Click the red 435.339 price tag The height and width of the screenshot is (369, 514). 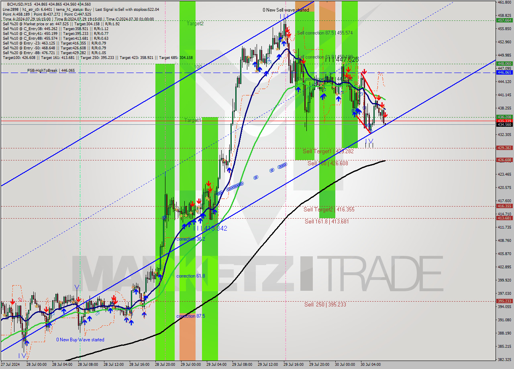click(x=504, y=121)
